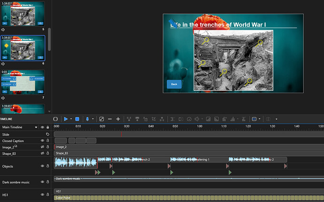Click the first toolbar icon left of Play
The height and width of the screenshot is (202, 324).
55,119
